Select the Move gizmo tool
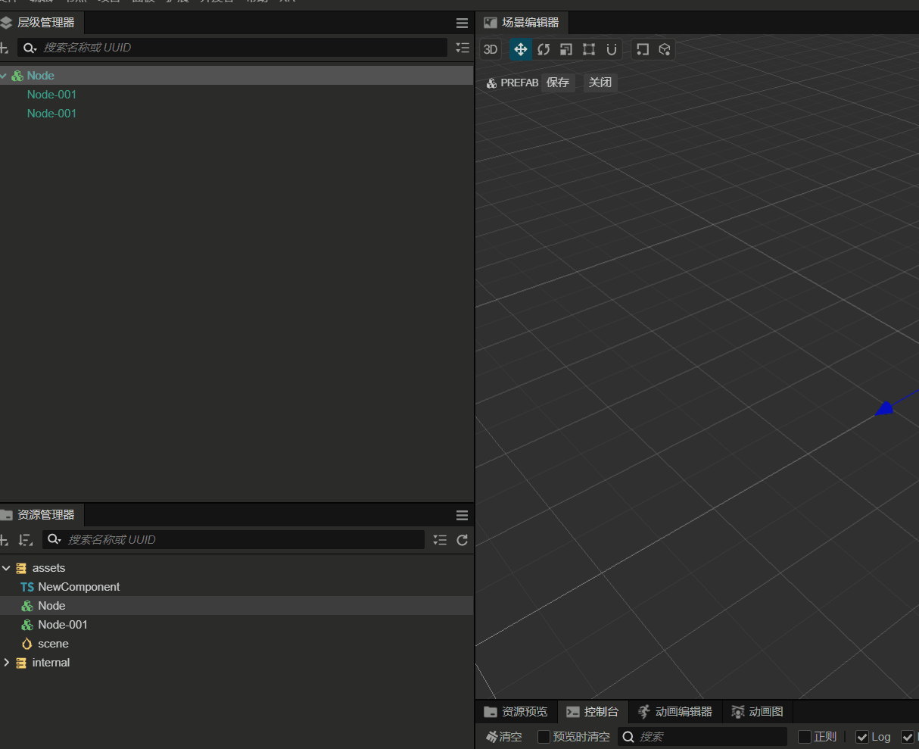This screenshot has width=919, height=749. click(521, 49)
